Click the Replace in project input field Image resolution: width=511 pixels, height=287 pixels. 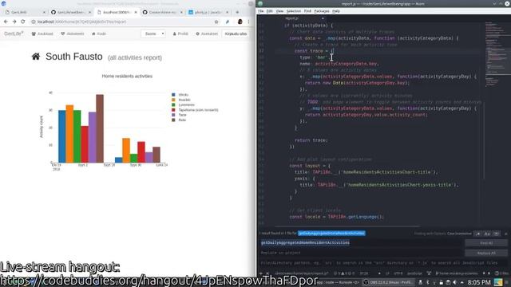[361, 253]
